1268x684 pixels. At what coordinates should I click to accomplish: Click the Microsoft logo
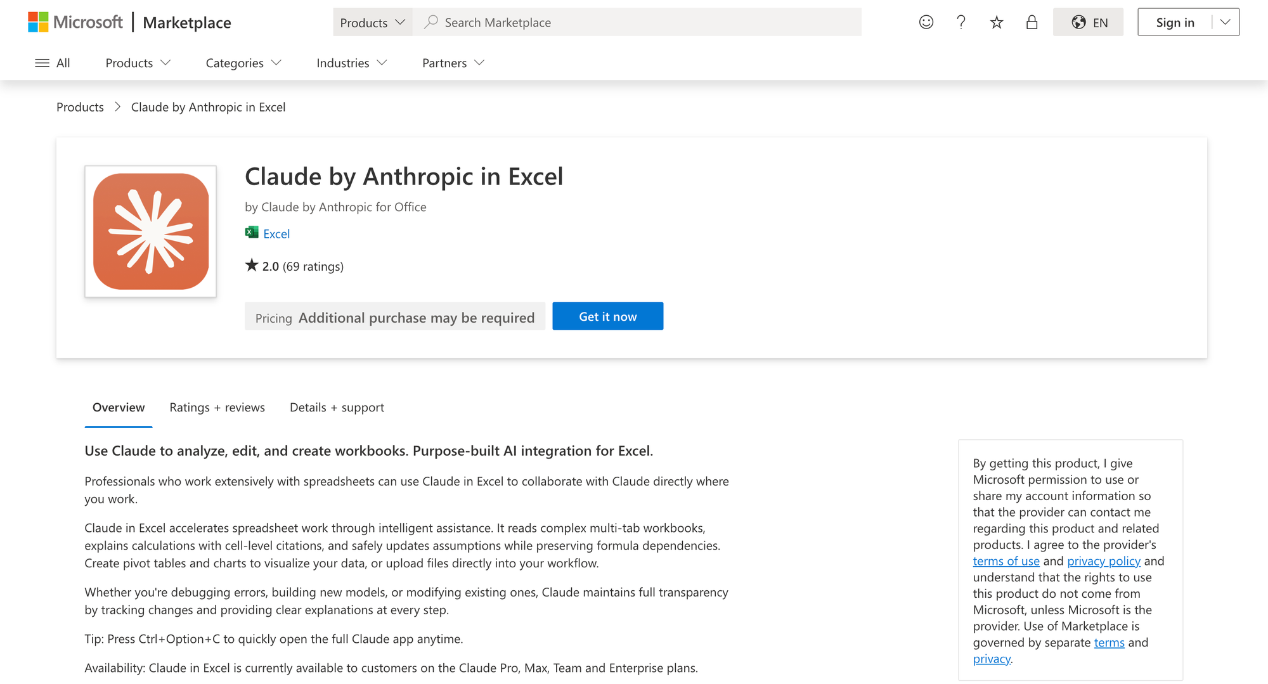pos(75,22)
